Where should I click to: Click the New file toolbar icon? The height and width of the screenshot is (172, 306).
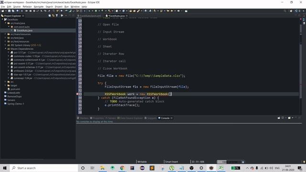click(3, 11)
